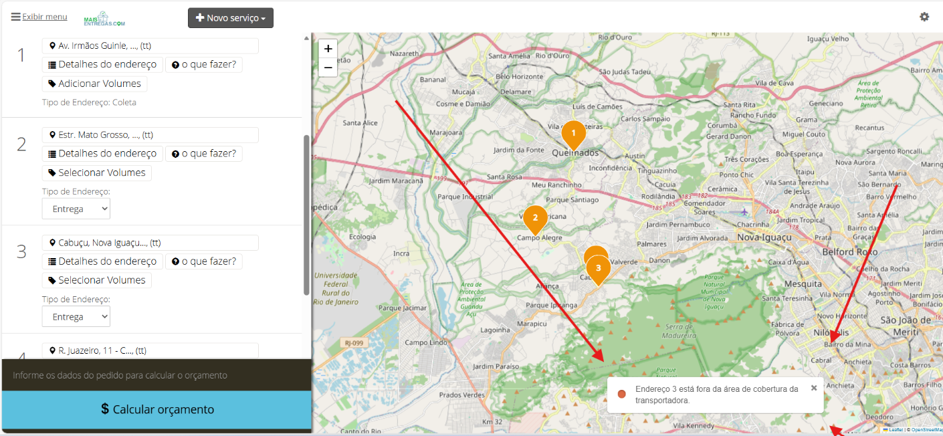Expand address type dropdown for stop 3
Viewport: 943px width, 436px height.
[x=76, y=316]
